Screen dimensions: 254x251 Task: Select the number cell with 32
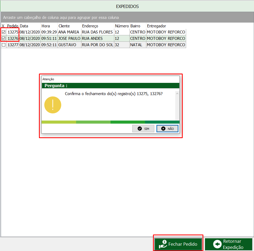click(122, 45)
